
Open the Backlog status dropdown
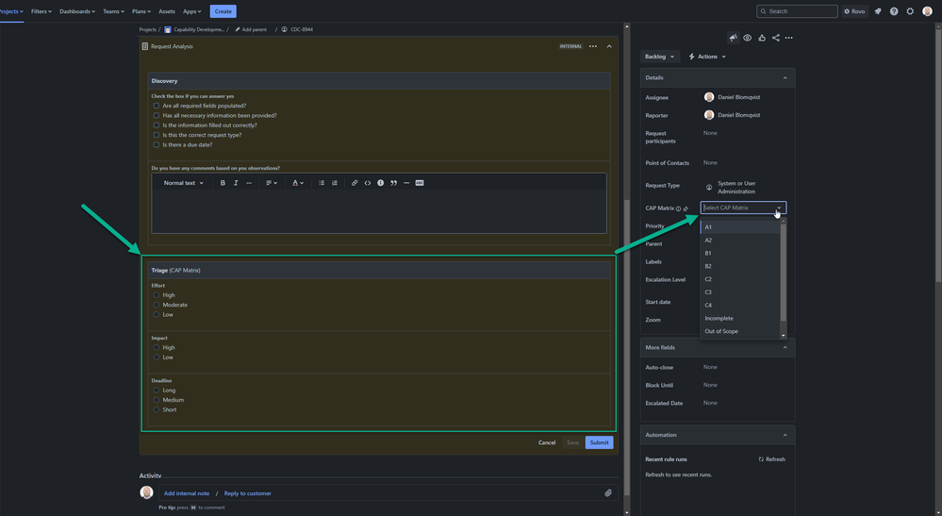pos(660,57)
